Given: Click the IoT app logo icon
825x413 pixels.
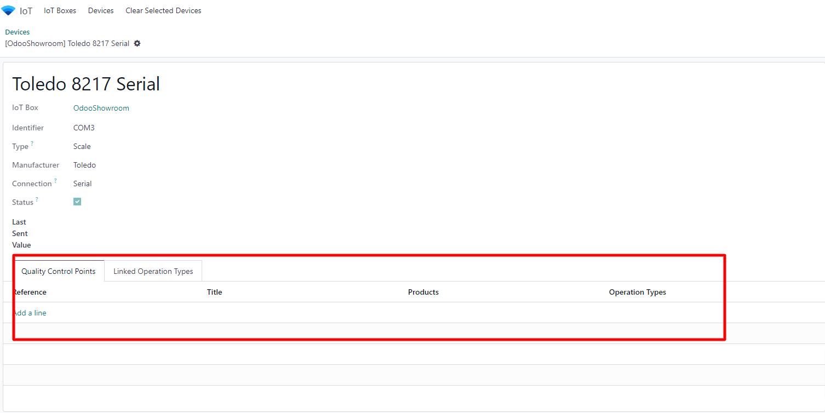Looking at the screenshot, I should [8, 10].
